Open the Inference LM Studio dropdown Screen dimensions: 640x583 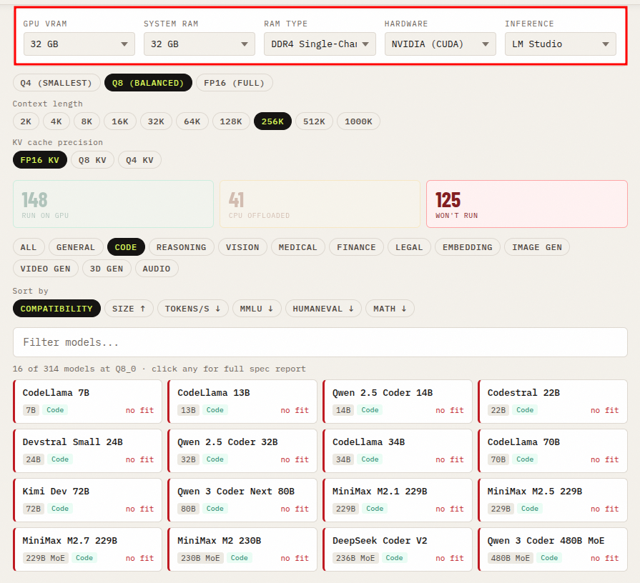pyautogui.click(x=561, y=44)
